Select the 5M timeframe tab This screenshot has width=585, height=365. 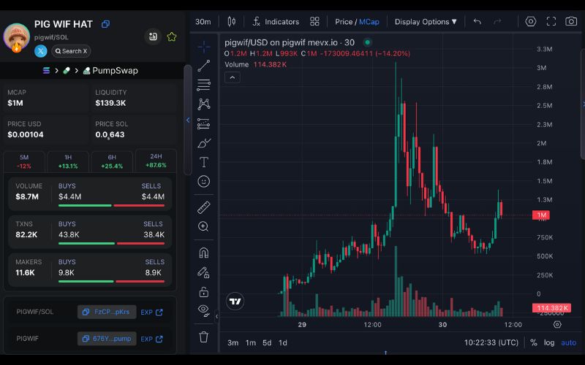(24, 161)
